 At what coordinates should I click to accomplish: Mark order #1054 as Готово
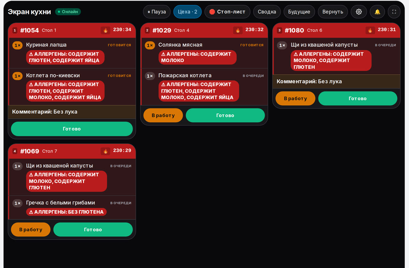pos(72,129)
